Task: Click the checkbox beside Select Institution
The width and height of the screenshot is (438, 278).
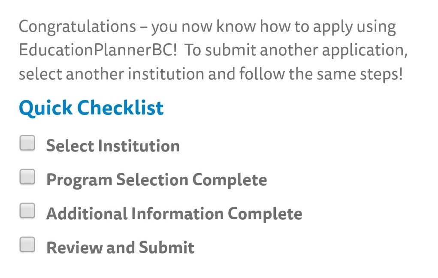Action: (x=27, y=143)
